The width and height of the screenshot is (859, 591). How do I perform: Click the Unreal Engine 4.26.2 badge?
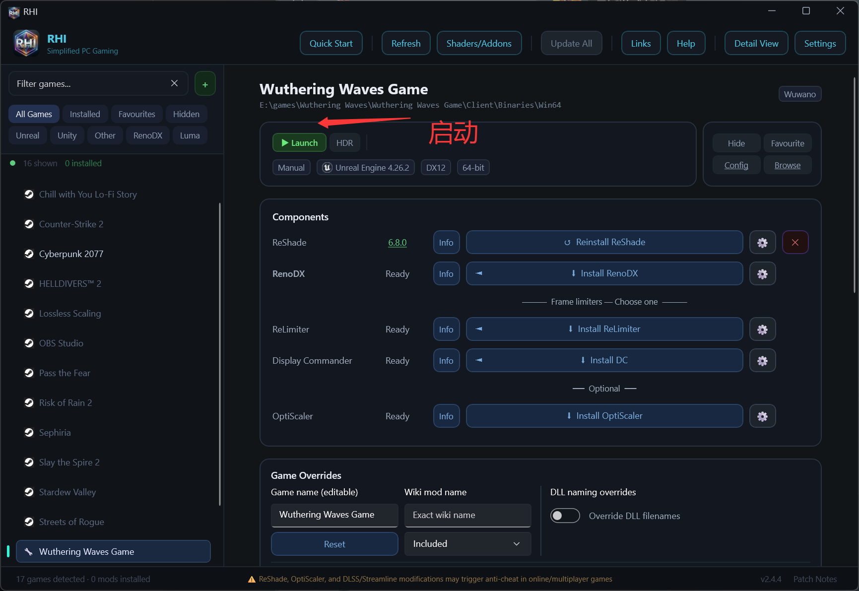pyautogui.click(x=366, y=168)
